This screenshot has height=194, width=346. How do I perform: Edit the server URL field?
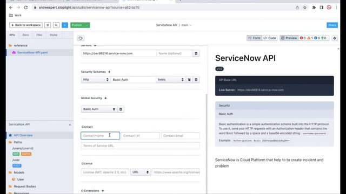tap(119, 53)
